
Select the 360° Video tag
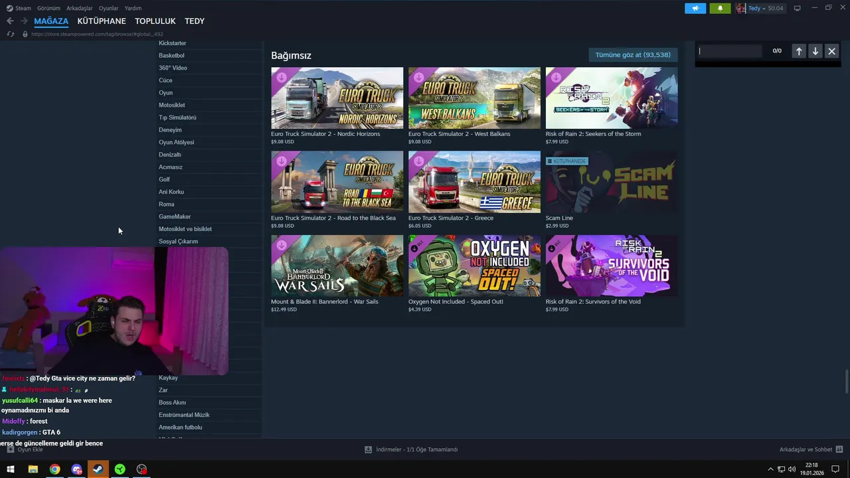pyautogui.click(x=173, y=68)
